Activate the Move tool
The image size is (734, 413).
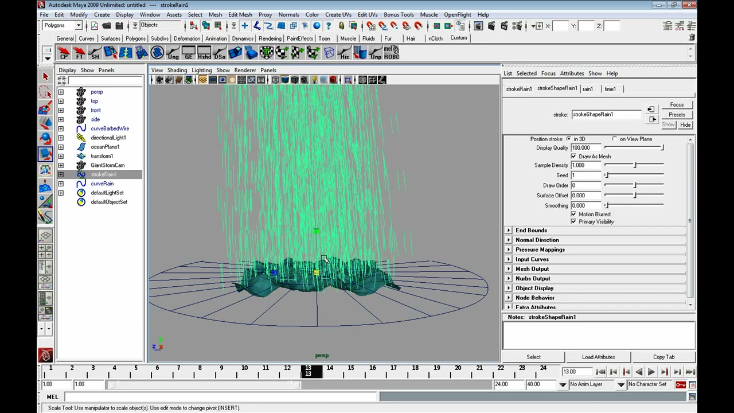(45, 123)
